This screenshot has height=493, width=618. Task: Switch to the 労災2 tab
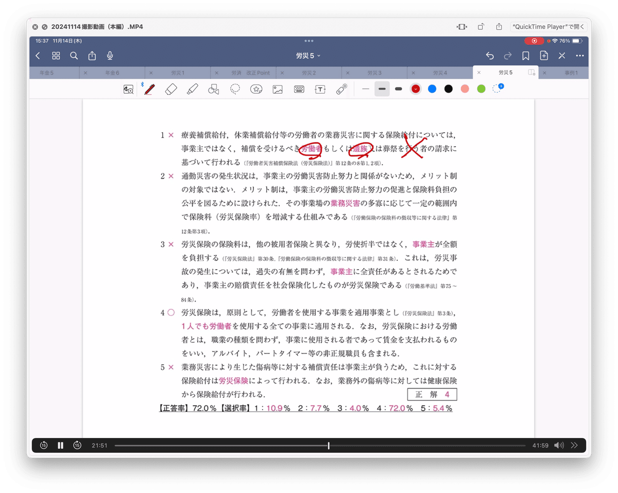(309, 73)
